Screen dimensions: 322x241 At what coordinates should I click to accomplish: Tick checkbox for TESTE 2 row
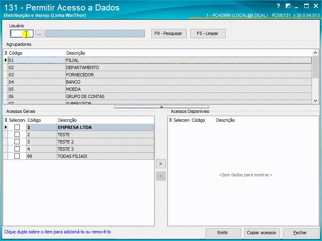[17, 142]
